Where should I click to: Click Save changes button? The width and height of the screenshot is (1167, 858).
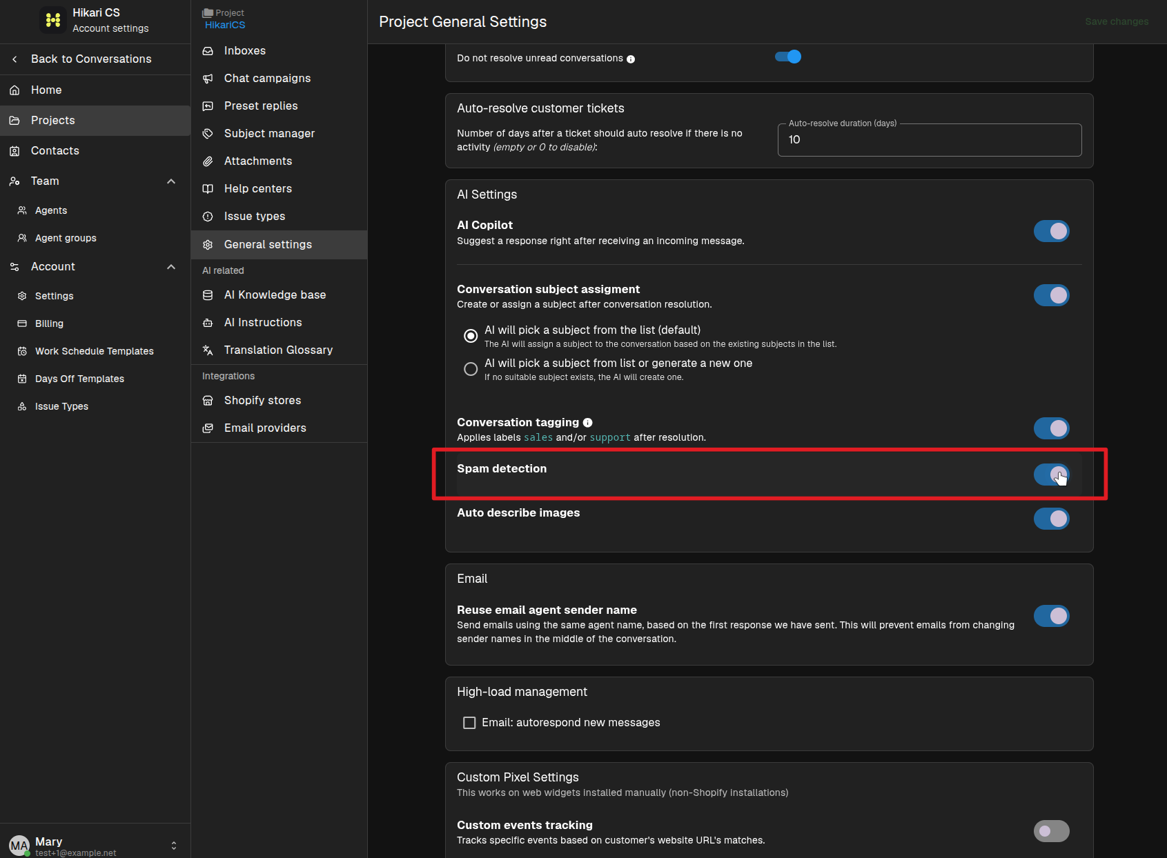click(1117, 21)
